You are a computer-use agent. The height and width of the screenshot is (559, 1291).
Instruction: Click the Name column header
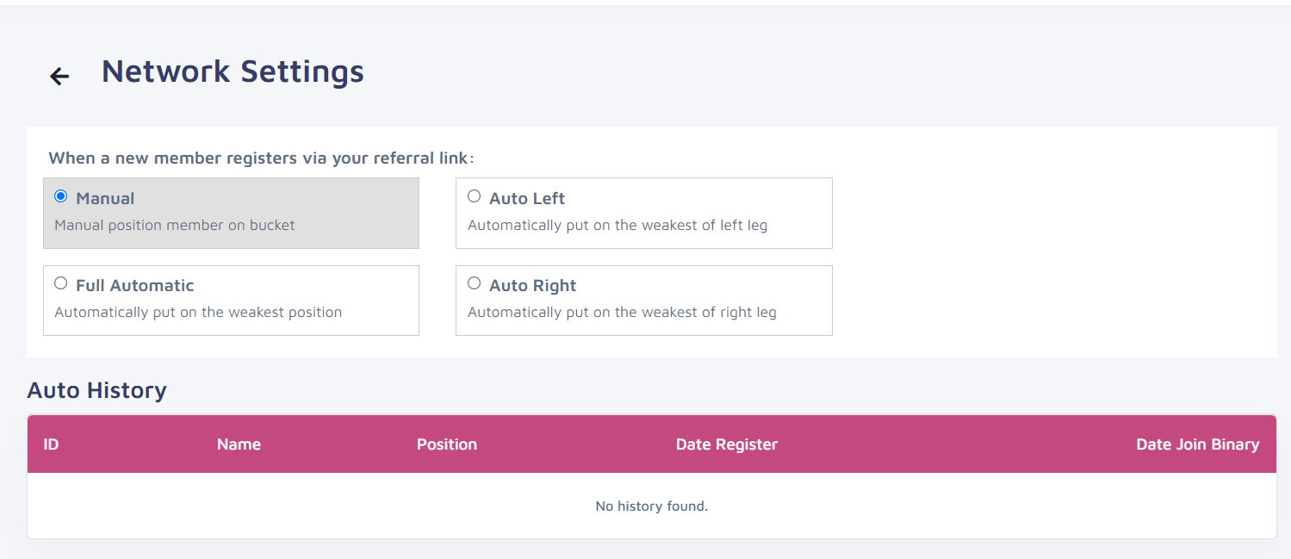pos(239,444)
